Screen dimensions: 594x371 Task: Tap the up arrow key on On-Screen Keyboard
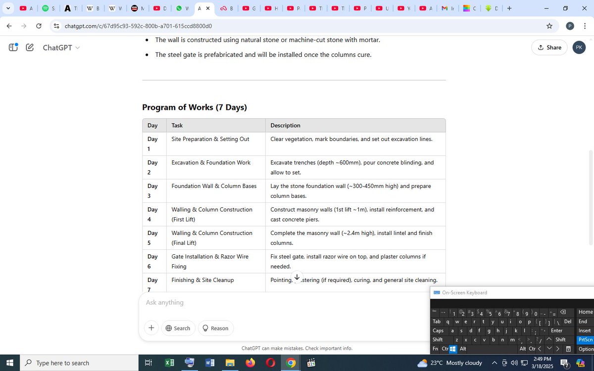tap(549, 339)
